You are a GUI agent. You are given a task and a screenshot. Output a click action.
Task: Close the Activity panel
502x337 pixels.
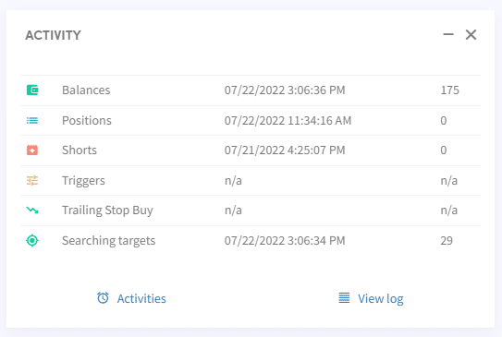pos(471,34)
